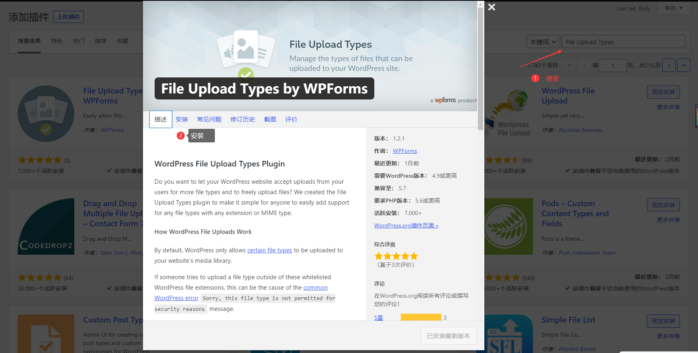This screenshot has height=353, width=698.
Task: Click 现在安装 for WordPress File Upload
Action: tap(663, 92)
